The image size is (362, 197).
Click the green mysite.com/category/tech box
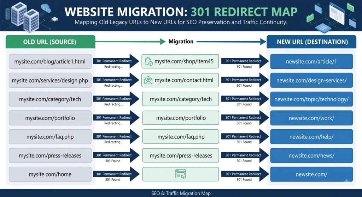click(x=181, y=99)
